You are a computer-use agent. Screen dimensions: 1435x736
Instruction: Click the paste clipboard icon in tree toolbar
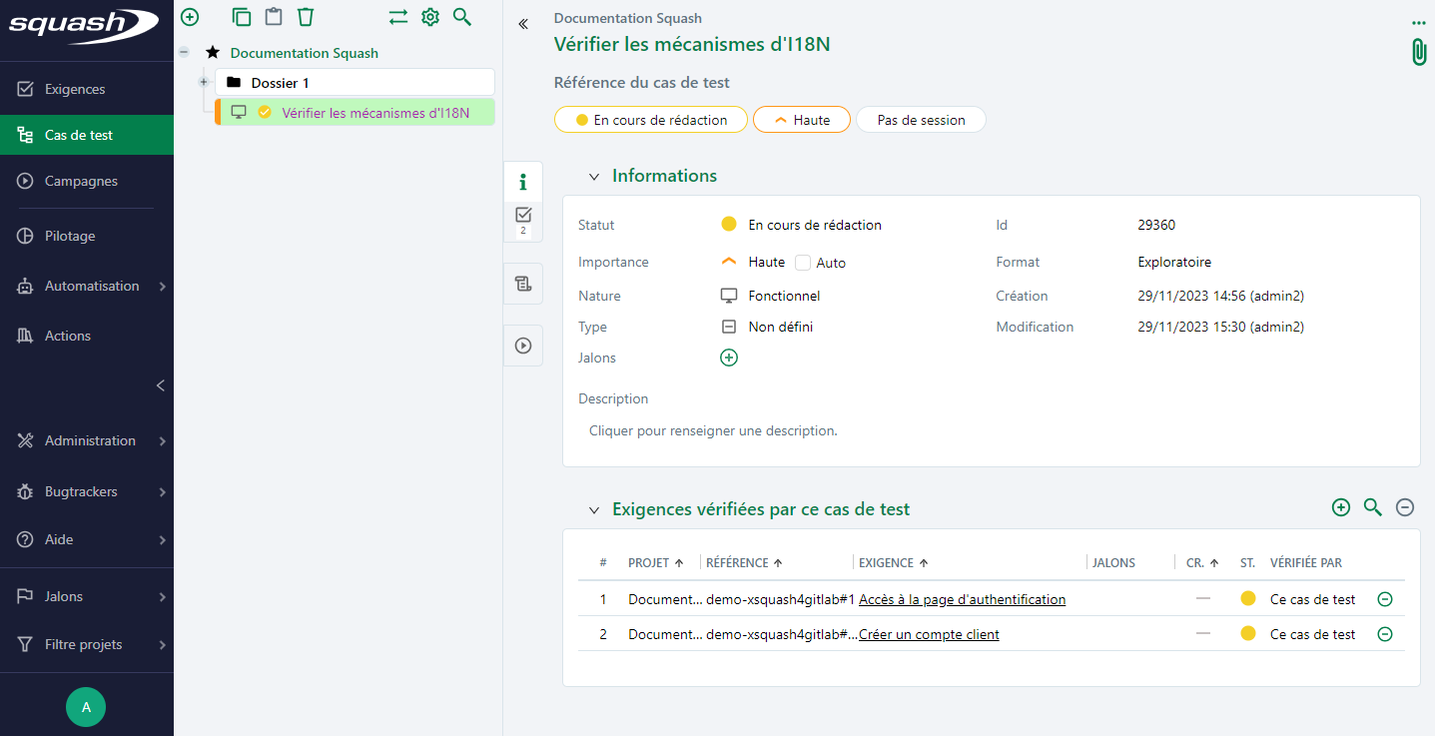pyautogui.click(x=273, y=17)
